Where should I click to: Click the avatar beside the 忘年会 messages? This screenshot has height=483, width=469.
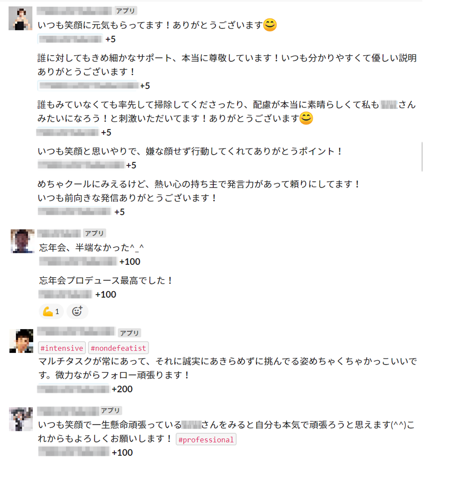pos(22,241)
